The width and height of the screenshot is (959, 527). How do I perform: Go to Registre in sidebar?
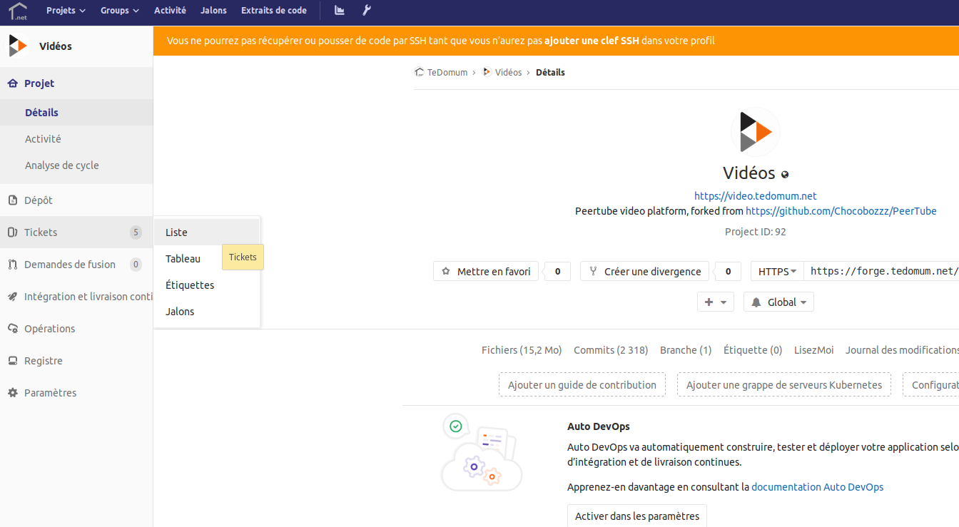click(44, 361)
